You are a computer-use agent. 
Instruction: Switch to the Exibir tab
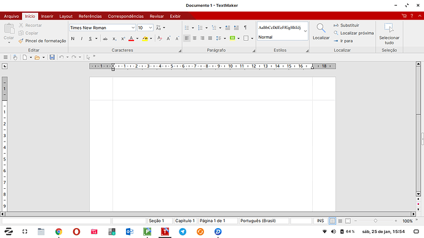(x=175, y=16)
